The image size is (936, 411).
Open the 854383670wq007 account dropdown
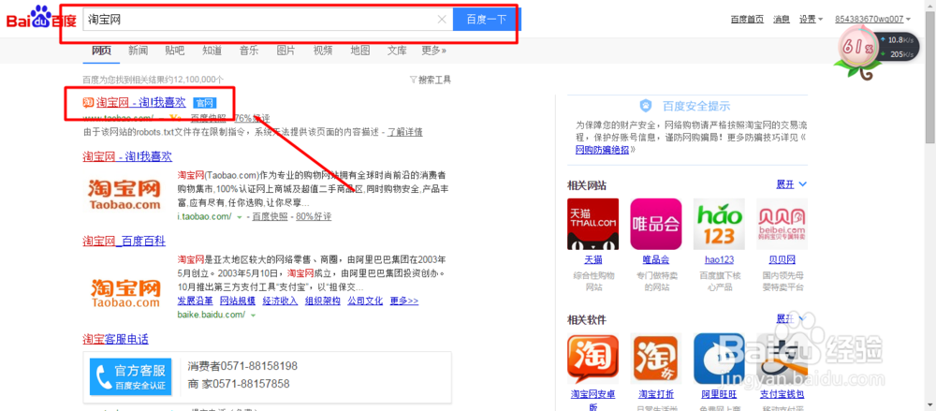coord(872,19)
